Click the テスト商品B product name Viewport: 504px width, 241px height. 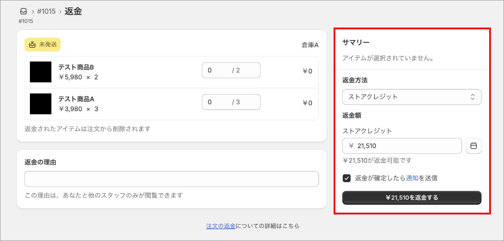tap(76, 67)
